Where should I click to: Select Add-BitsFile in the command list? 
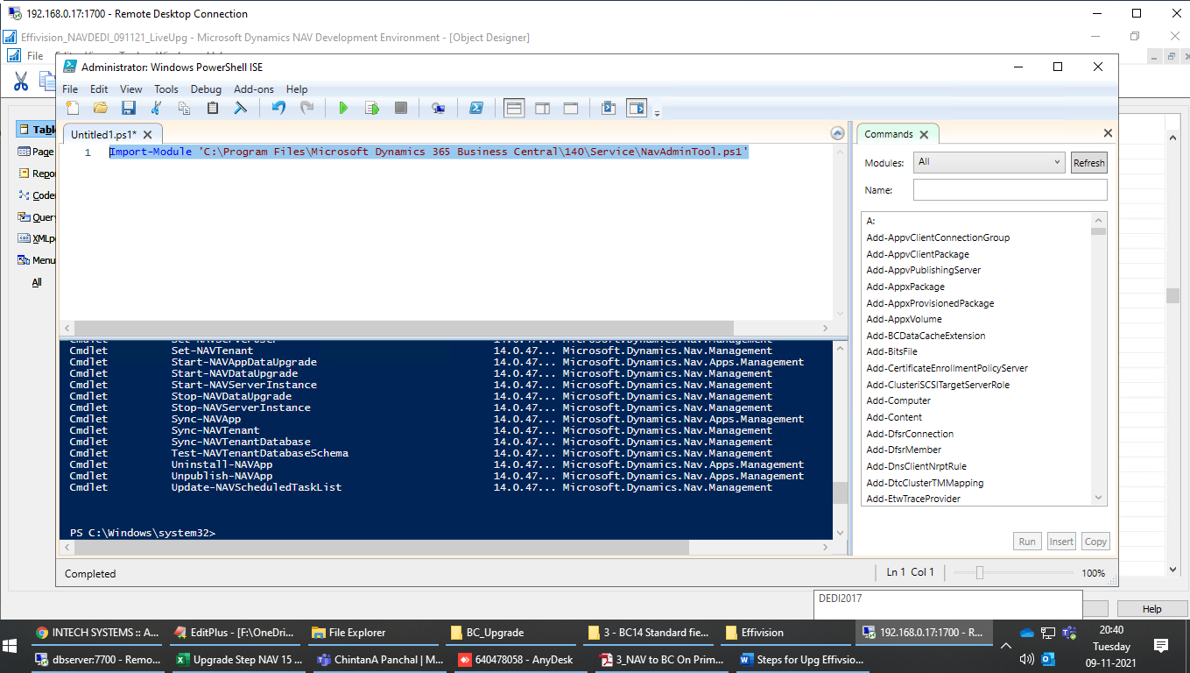[891, 351]
